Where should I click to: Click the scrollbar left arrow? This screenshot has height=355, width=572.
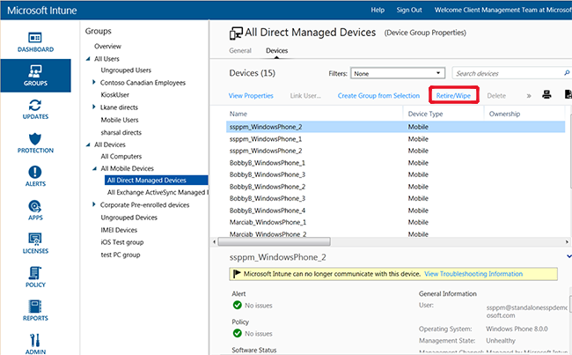(x=214, y=241)
